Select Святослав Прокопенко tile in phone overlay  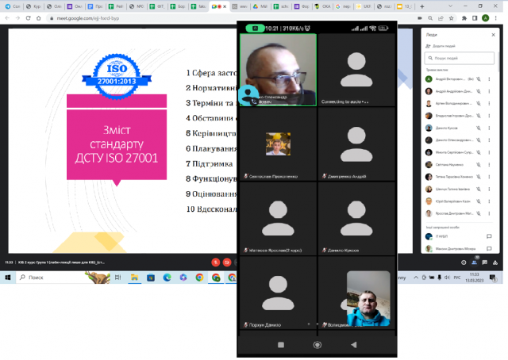pyautogui.click(x=278, y=144)
